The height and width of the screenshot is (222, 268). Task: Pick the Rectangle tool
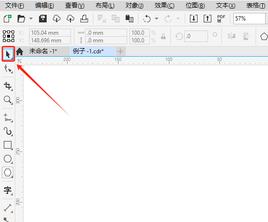point(8,145)
